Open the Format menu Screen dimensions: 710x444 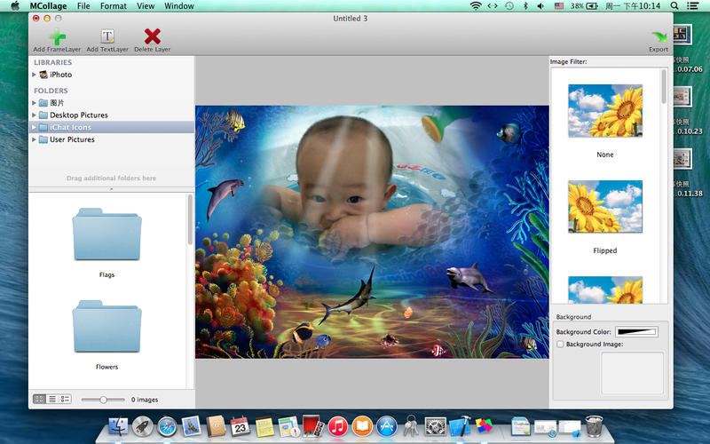pyautogui.click(x=113, y=6)
